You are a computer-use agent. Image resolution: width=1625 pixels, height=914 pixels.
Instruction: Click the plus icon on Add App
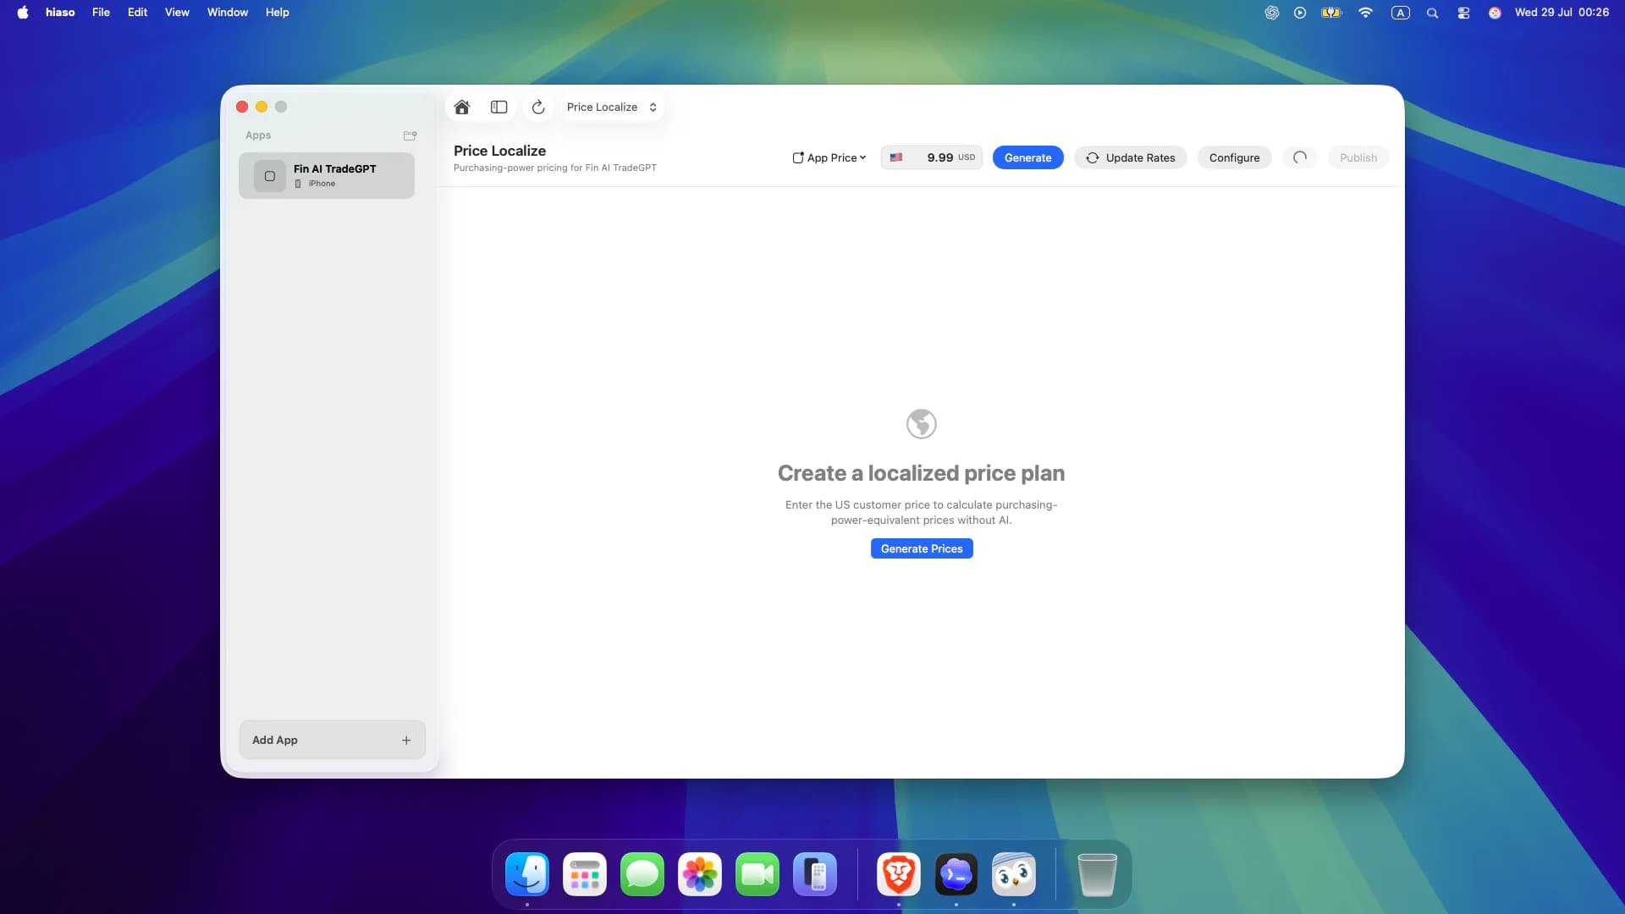pyautogui.click(x=406, y=741)
